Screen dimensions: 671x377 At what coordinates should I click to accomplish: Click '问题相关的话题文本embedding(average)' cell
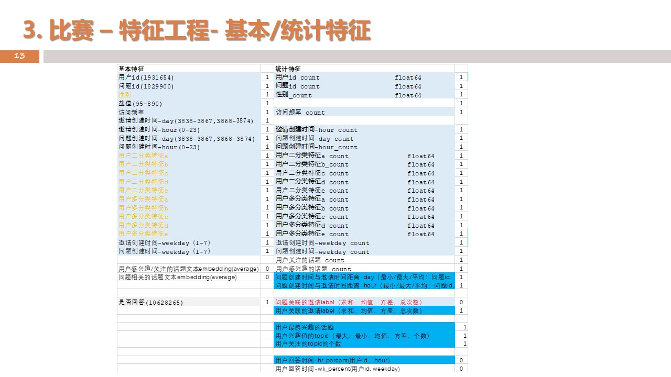(189, 277)
